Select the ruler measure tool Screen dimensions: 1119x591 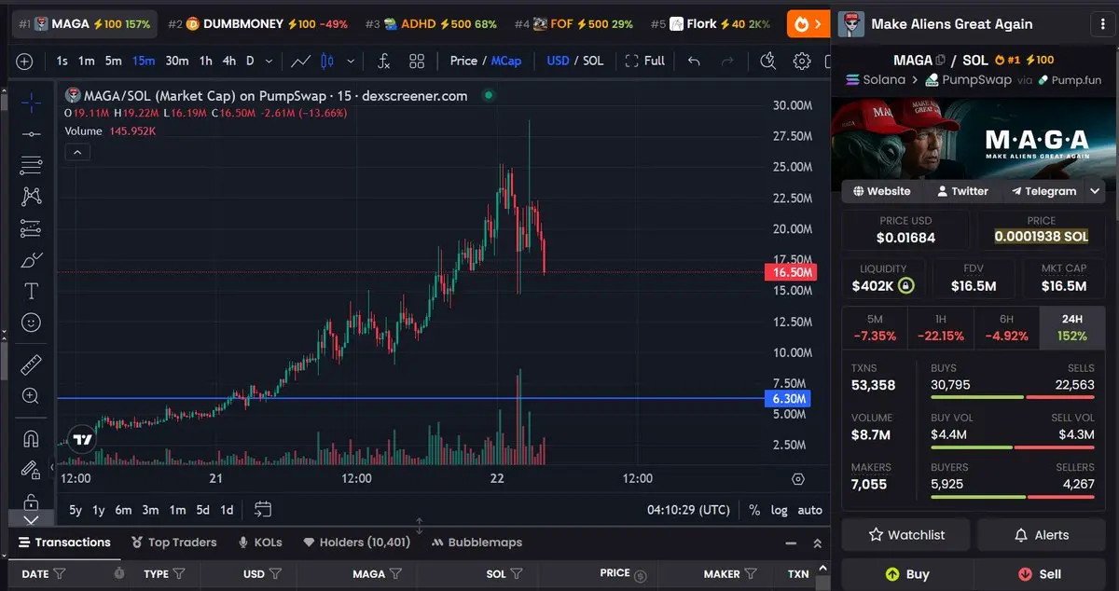31,364
